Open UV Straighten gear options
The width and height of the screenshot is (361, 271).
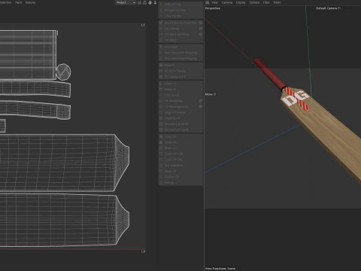coord(201,101)
